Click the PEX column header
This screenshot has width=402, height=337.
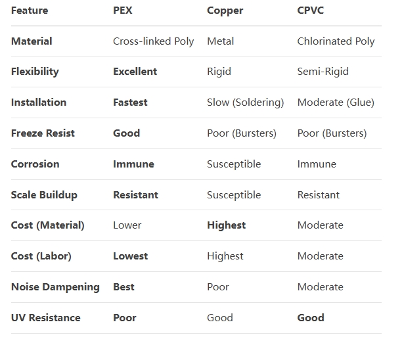tap(123, 11)
